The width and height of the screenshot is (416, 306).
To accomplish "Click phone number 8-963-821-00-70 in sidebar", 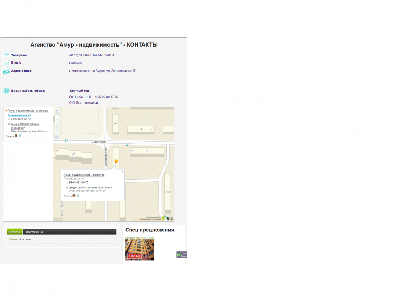I will [20, 119].
